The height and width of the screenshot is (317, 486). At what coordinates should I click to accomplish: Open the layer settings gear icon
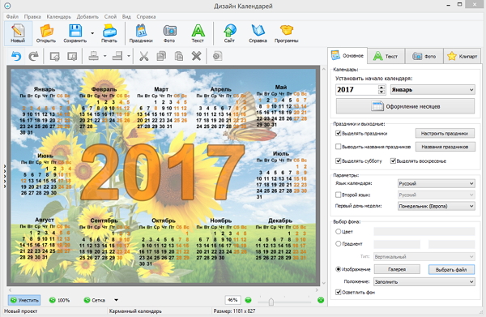[x=217, y=56]
